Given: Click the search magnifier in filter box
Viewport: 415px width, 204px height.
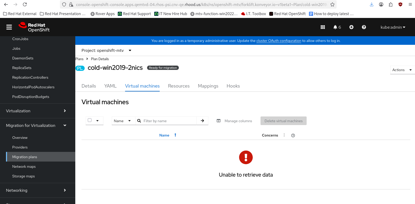Looking at the screenshot, I should 139,121.
